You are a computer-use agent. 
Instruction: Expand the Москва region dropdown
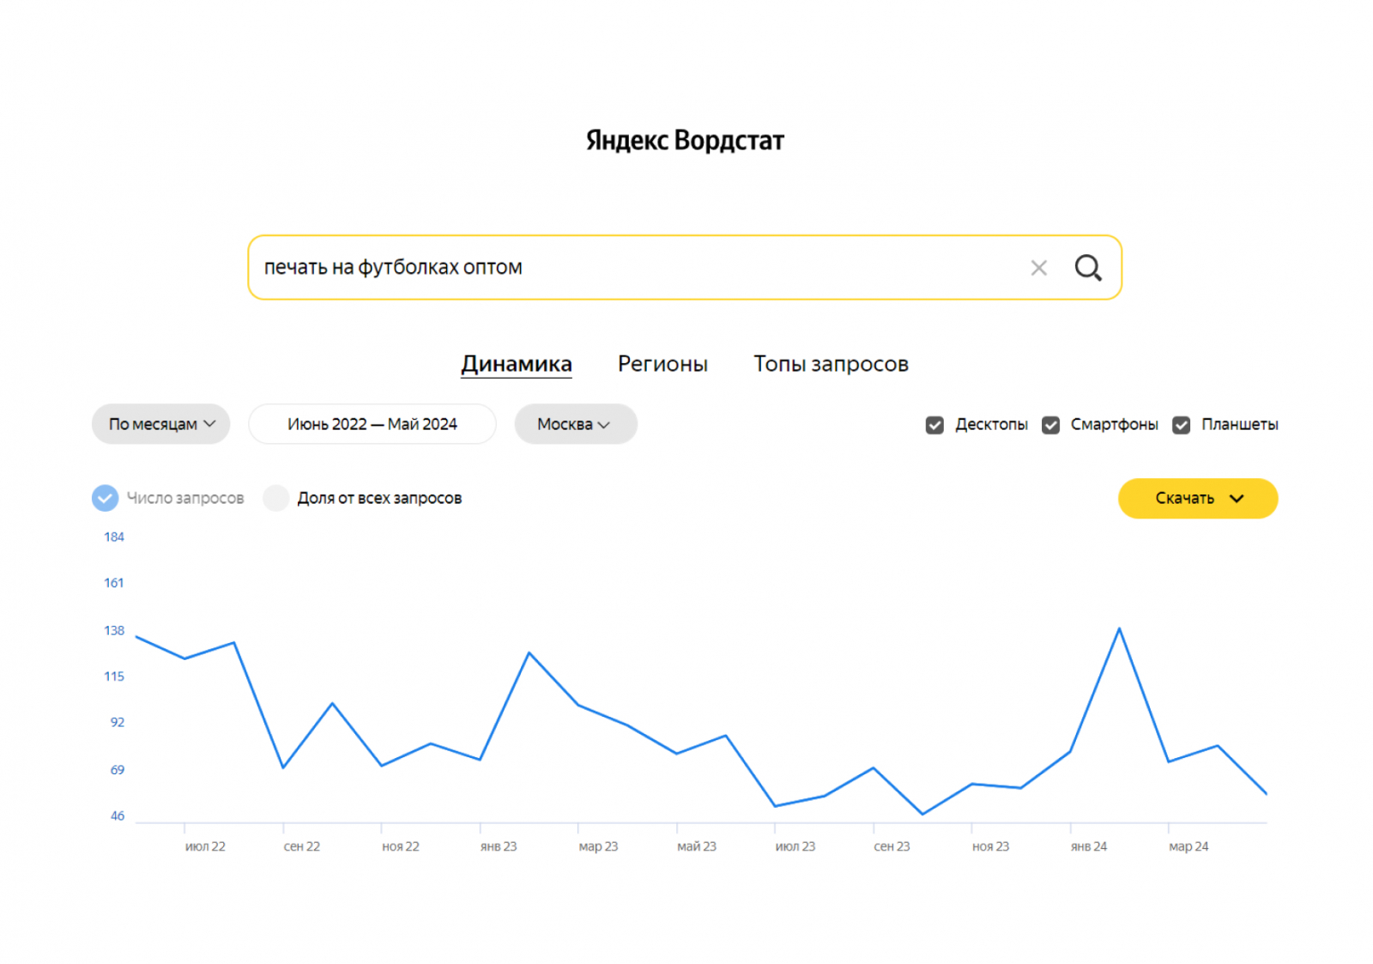(x=575, y=424)
